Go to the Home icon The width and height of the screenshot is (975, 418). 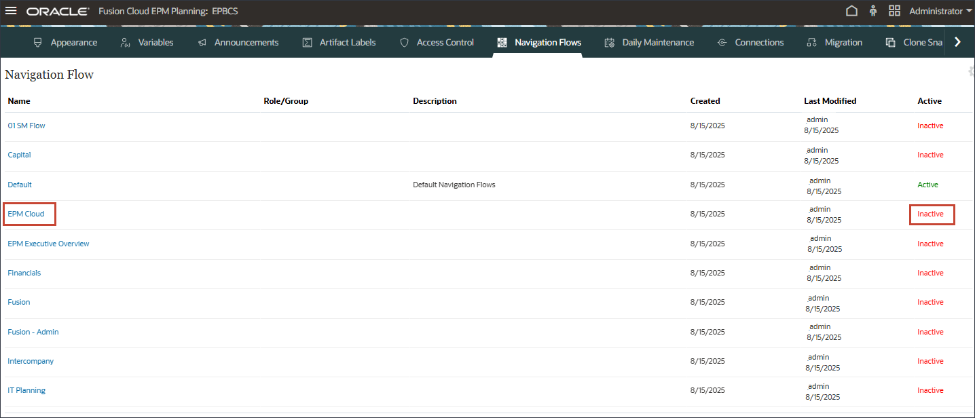click(851, 11)
